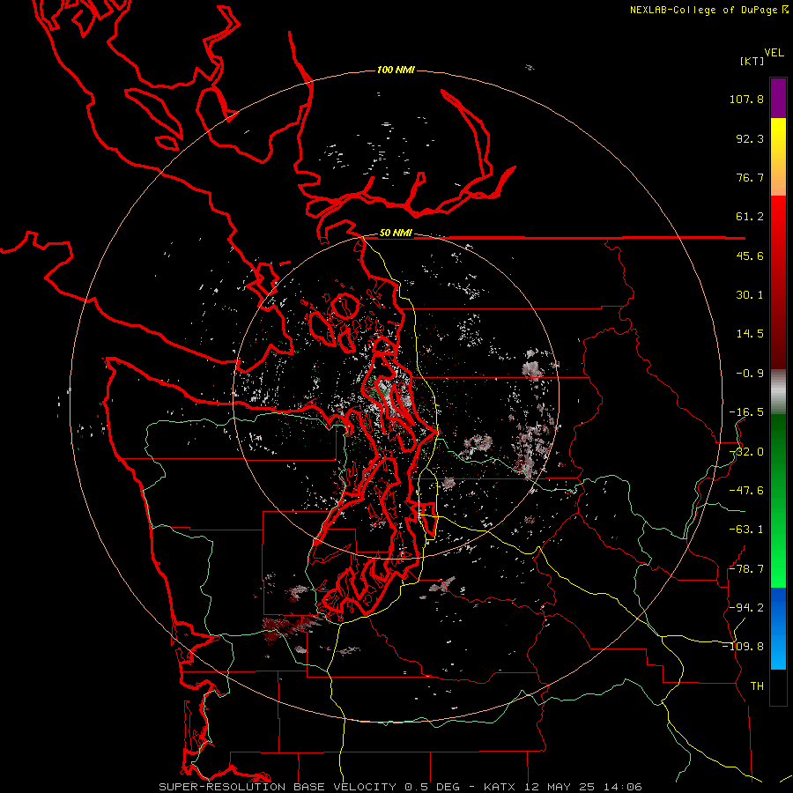Screen dimensions: 793x793
Task: Select the 45.6 legend value
Action: (x=750, y=256)
